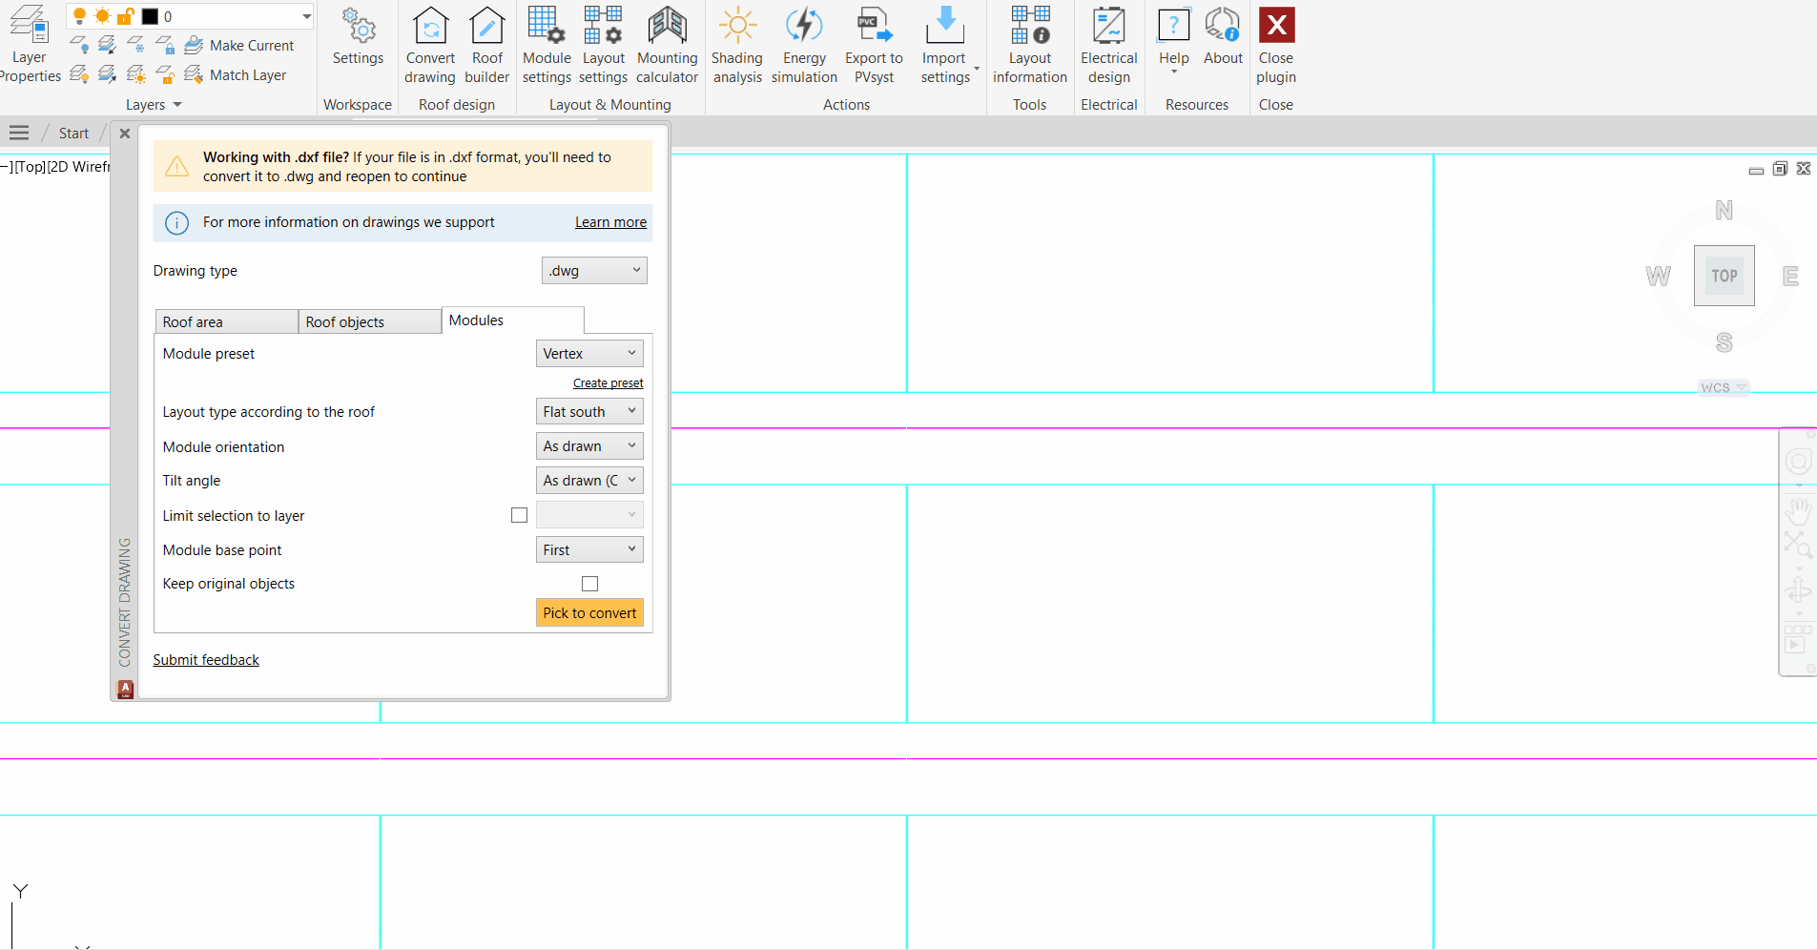This screenshot has width=1817, height=950.
Task: Click the Pick to convert button
Action: click(589, 612)
